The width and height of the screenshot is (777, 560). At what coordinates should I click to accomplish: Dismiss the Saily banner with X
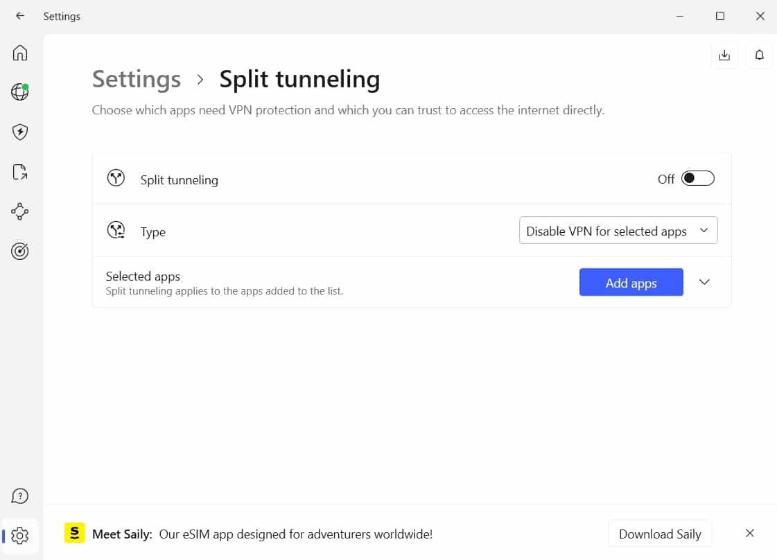pyautogui.click(x=750, y=533)
